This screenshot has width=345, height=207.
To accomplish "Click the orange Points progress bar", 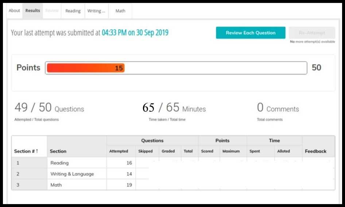I will [86, 68].
